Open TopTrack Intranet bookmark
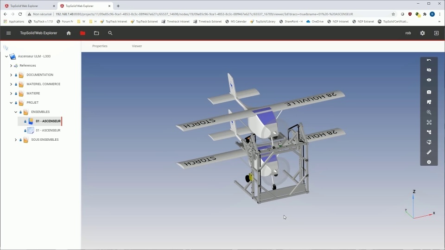The height and width of the screenshot is (250, 445). [x=114, y=22]
